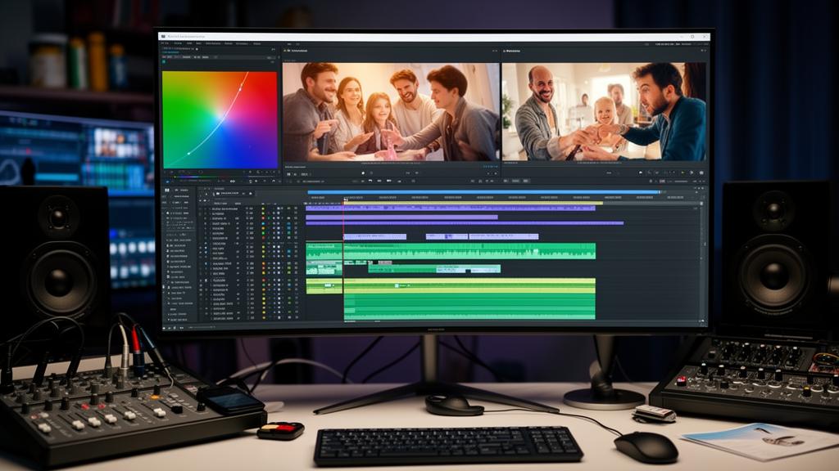Click the right preview monitor showing the baby
This screenshot has height=471, width=839.
(604, 111)
